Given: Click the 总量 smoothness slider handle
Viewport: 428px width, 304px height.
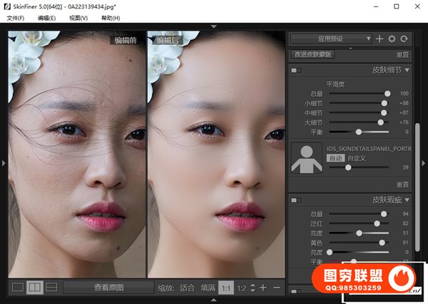Looking at the screenshot, I should click(x=387, y=93).
